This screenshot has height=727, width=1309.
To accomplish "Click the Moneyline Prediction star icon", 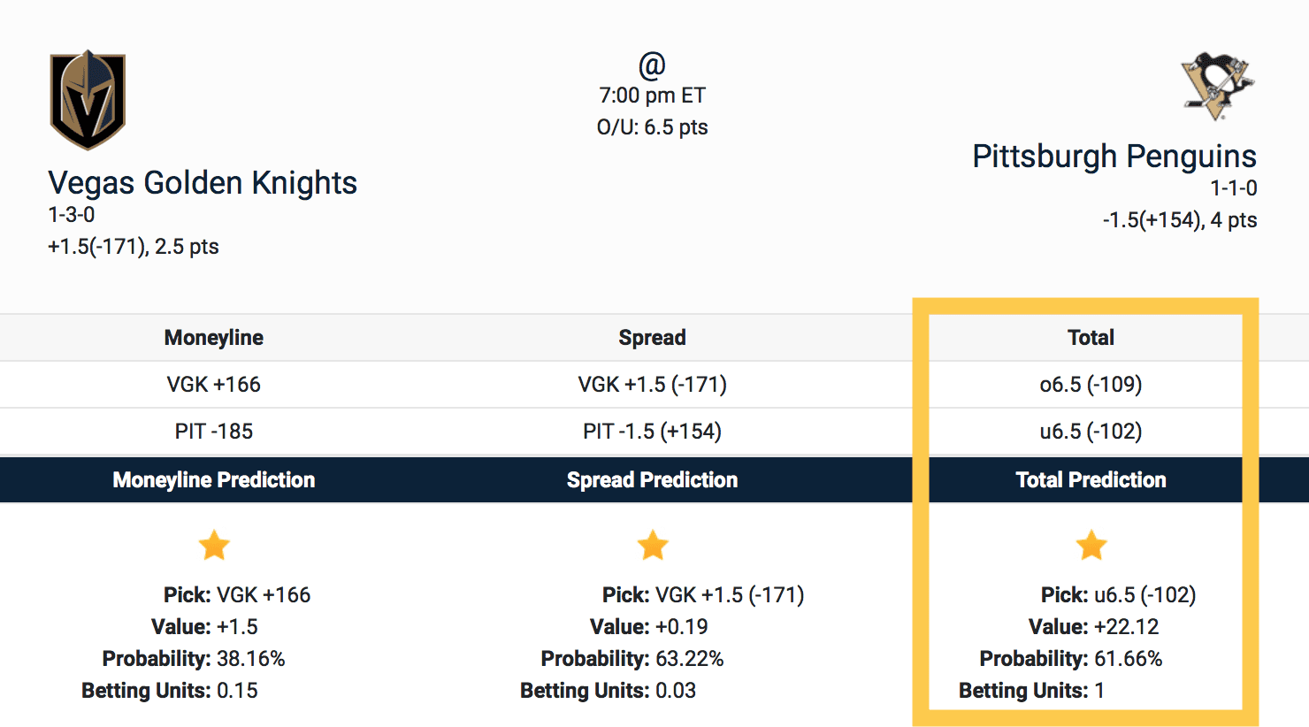I will [x=214, y=545].
